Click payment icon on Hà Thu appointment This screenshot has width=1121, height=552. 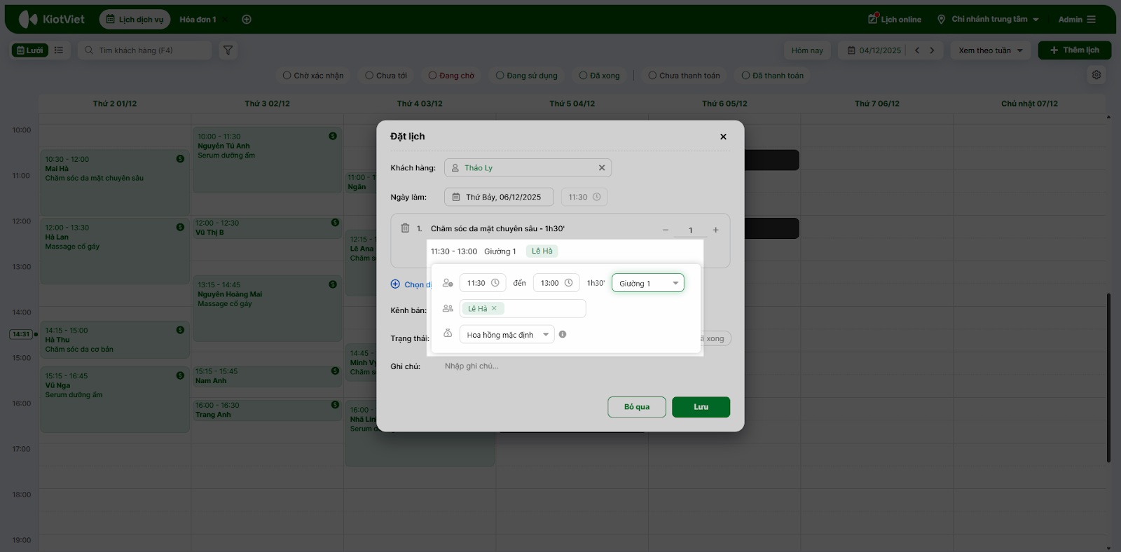point(180,330)
